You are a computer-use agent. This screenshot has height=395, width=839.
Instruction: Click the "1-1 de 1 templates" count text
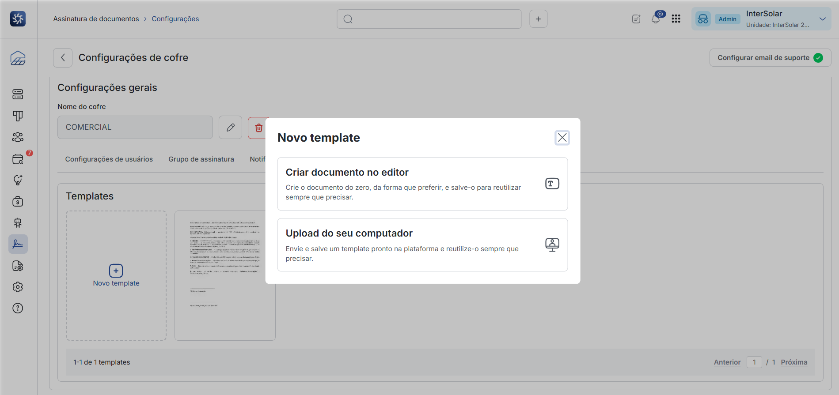(102, 362)
